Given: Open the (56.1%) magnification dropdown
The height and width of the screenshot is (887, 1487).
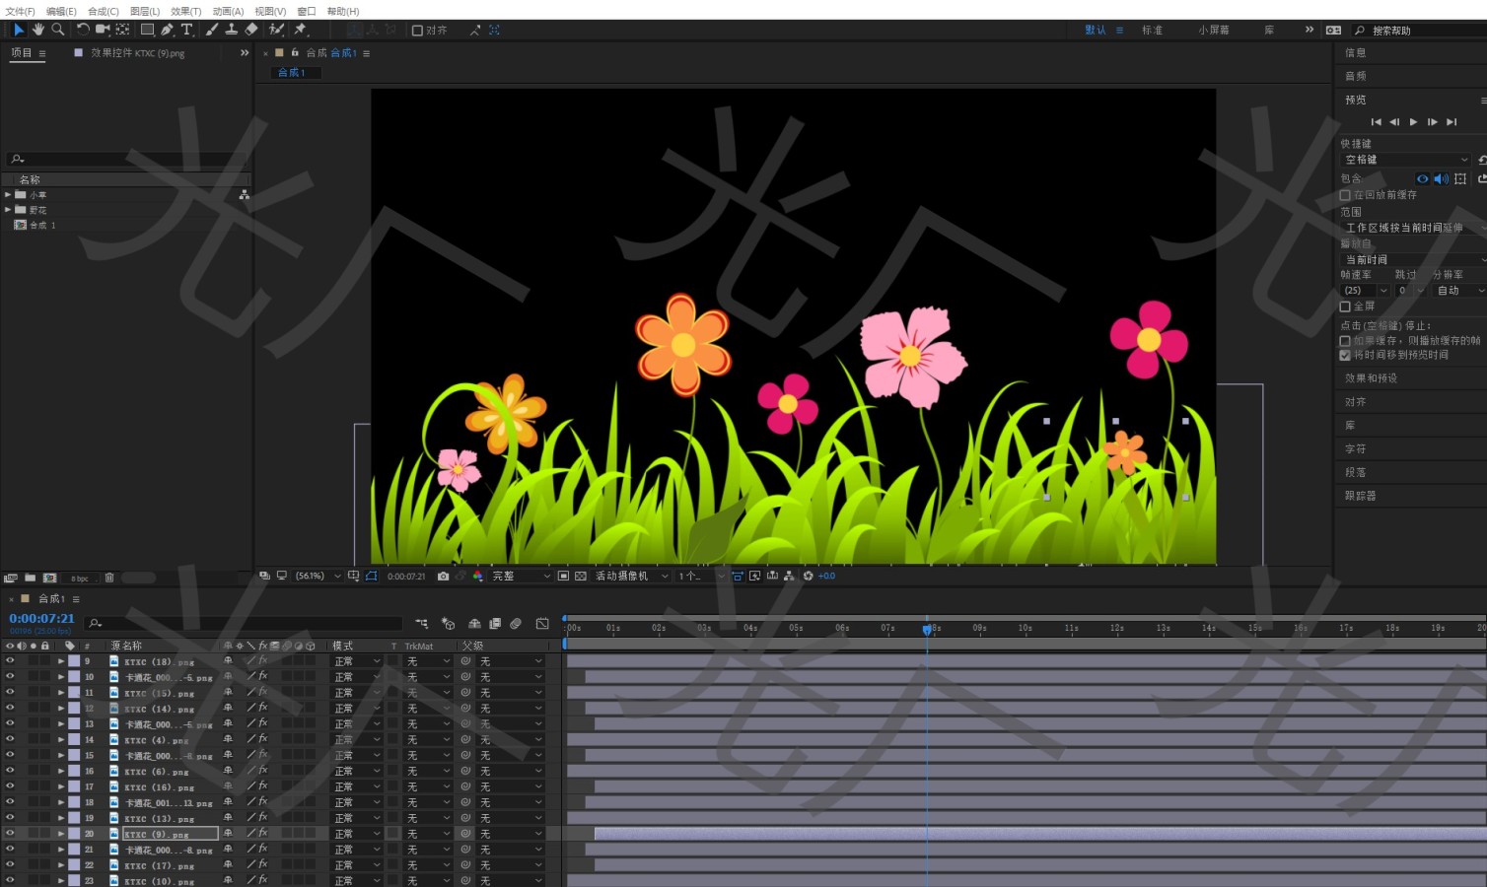Looking at the screenshot, I should click(318, 576).
